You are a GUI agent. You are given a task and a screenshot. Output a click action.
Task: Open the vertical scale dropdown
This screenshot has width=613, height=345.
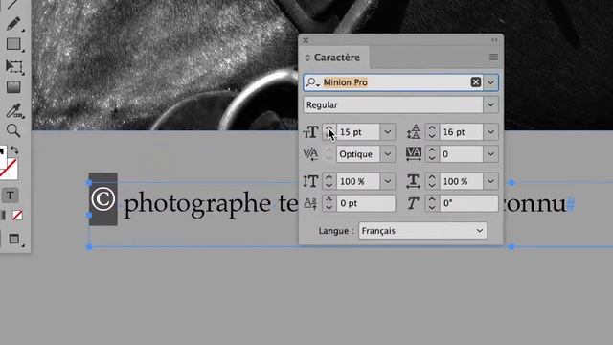387,181
